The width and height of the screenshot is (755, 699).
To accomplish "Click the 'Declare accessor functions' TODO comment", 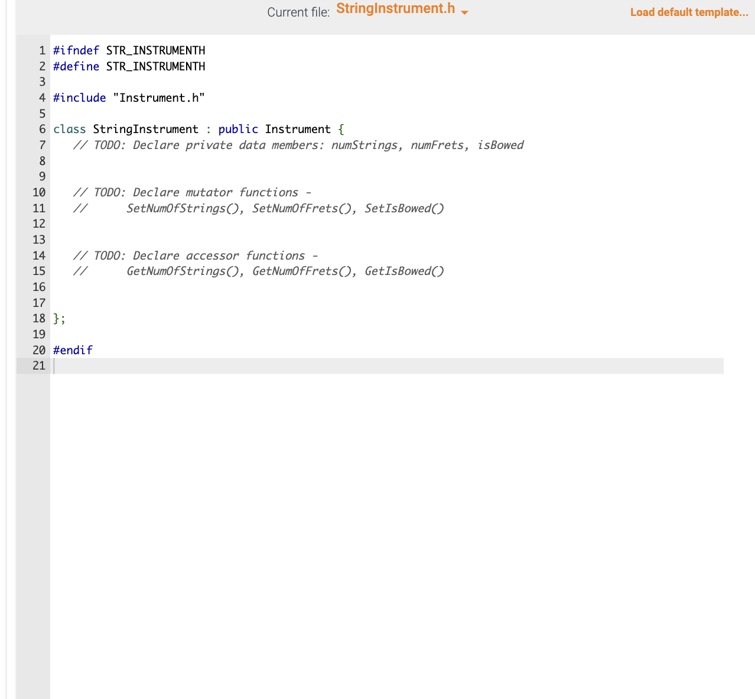I will 196,255.
